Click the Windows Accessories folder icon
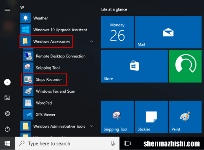The image size is (204, 150). (26, 41)
